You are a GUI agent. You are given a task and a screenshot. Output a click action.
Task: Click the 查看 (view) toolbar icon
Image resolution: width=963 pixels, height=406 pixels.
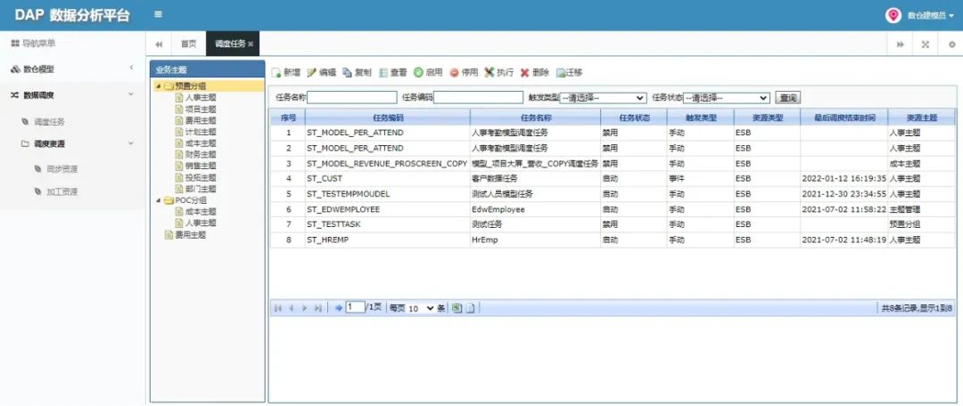[383, 72]
